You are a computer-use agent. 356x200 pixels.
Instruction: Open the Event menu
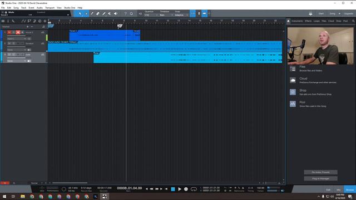(x=31, y=8)
